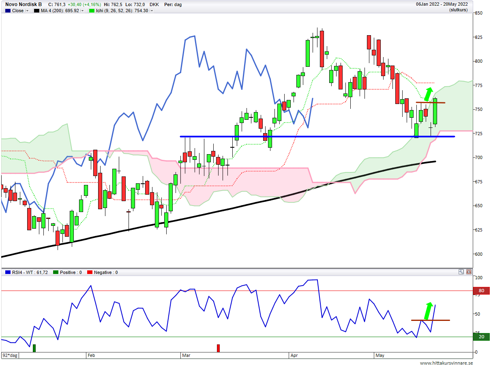491x365 pixels.
Task: Click the Negative : 0 label
Action: [x=106, y=273]
